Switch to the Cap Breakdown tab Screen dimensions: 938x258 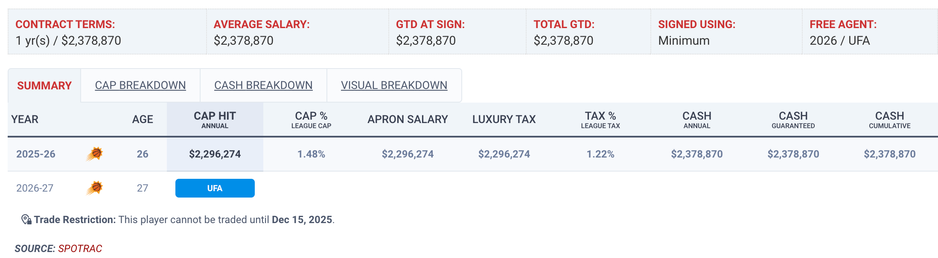tap(140, 85)
